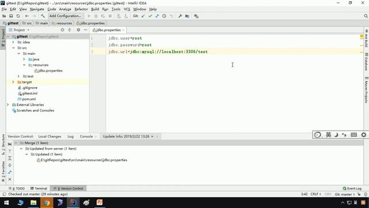Click the Windows Start button
Viewport: 369px width, 208px height.
click(x=6, y=203)
